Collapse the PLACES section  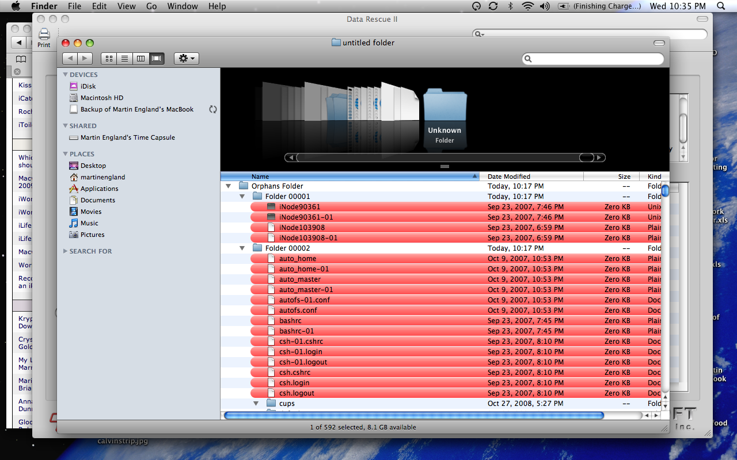point(65,154)
